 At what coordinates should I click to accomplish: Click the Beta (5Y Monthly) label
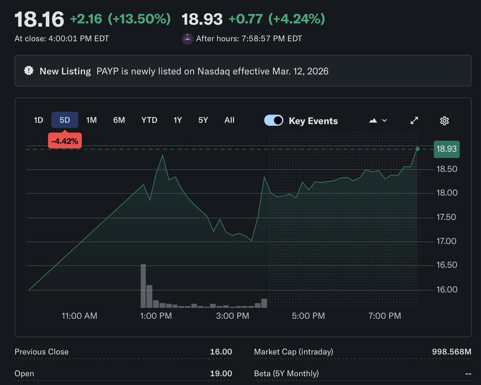pyautogui.click(x=287, y=373)
